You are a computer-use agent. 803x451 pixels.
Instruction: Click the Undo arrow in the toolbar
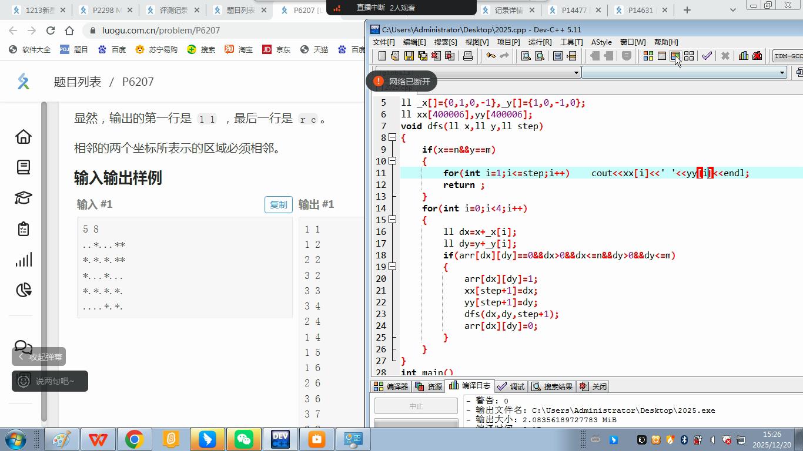(490, 56)
